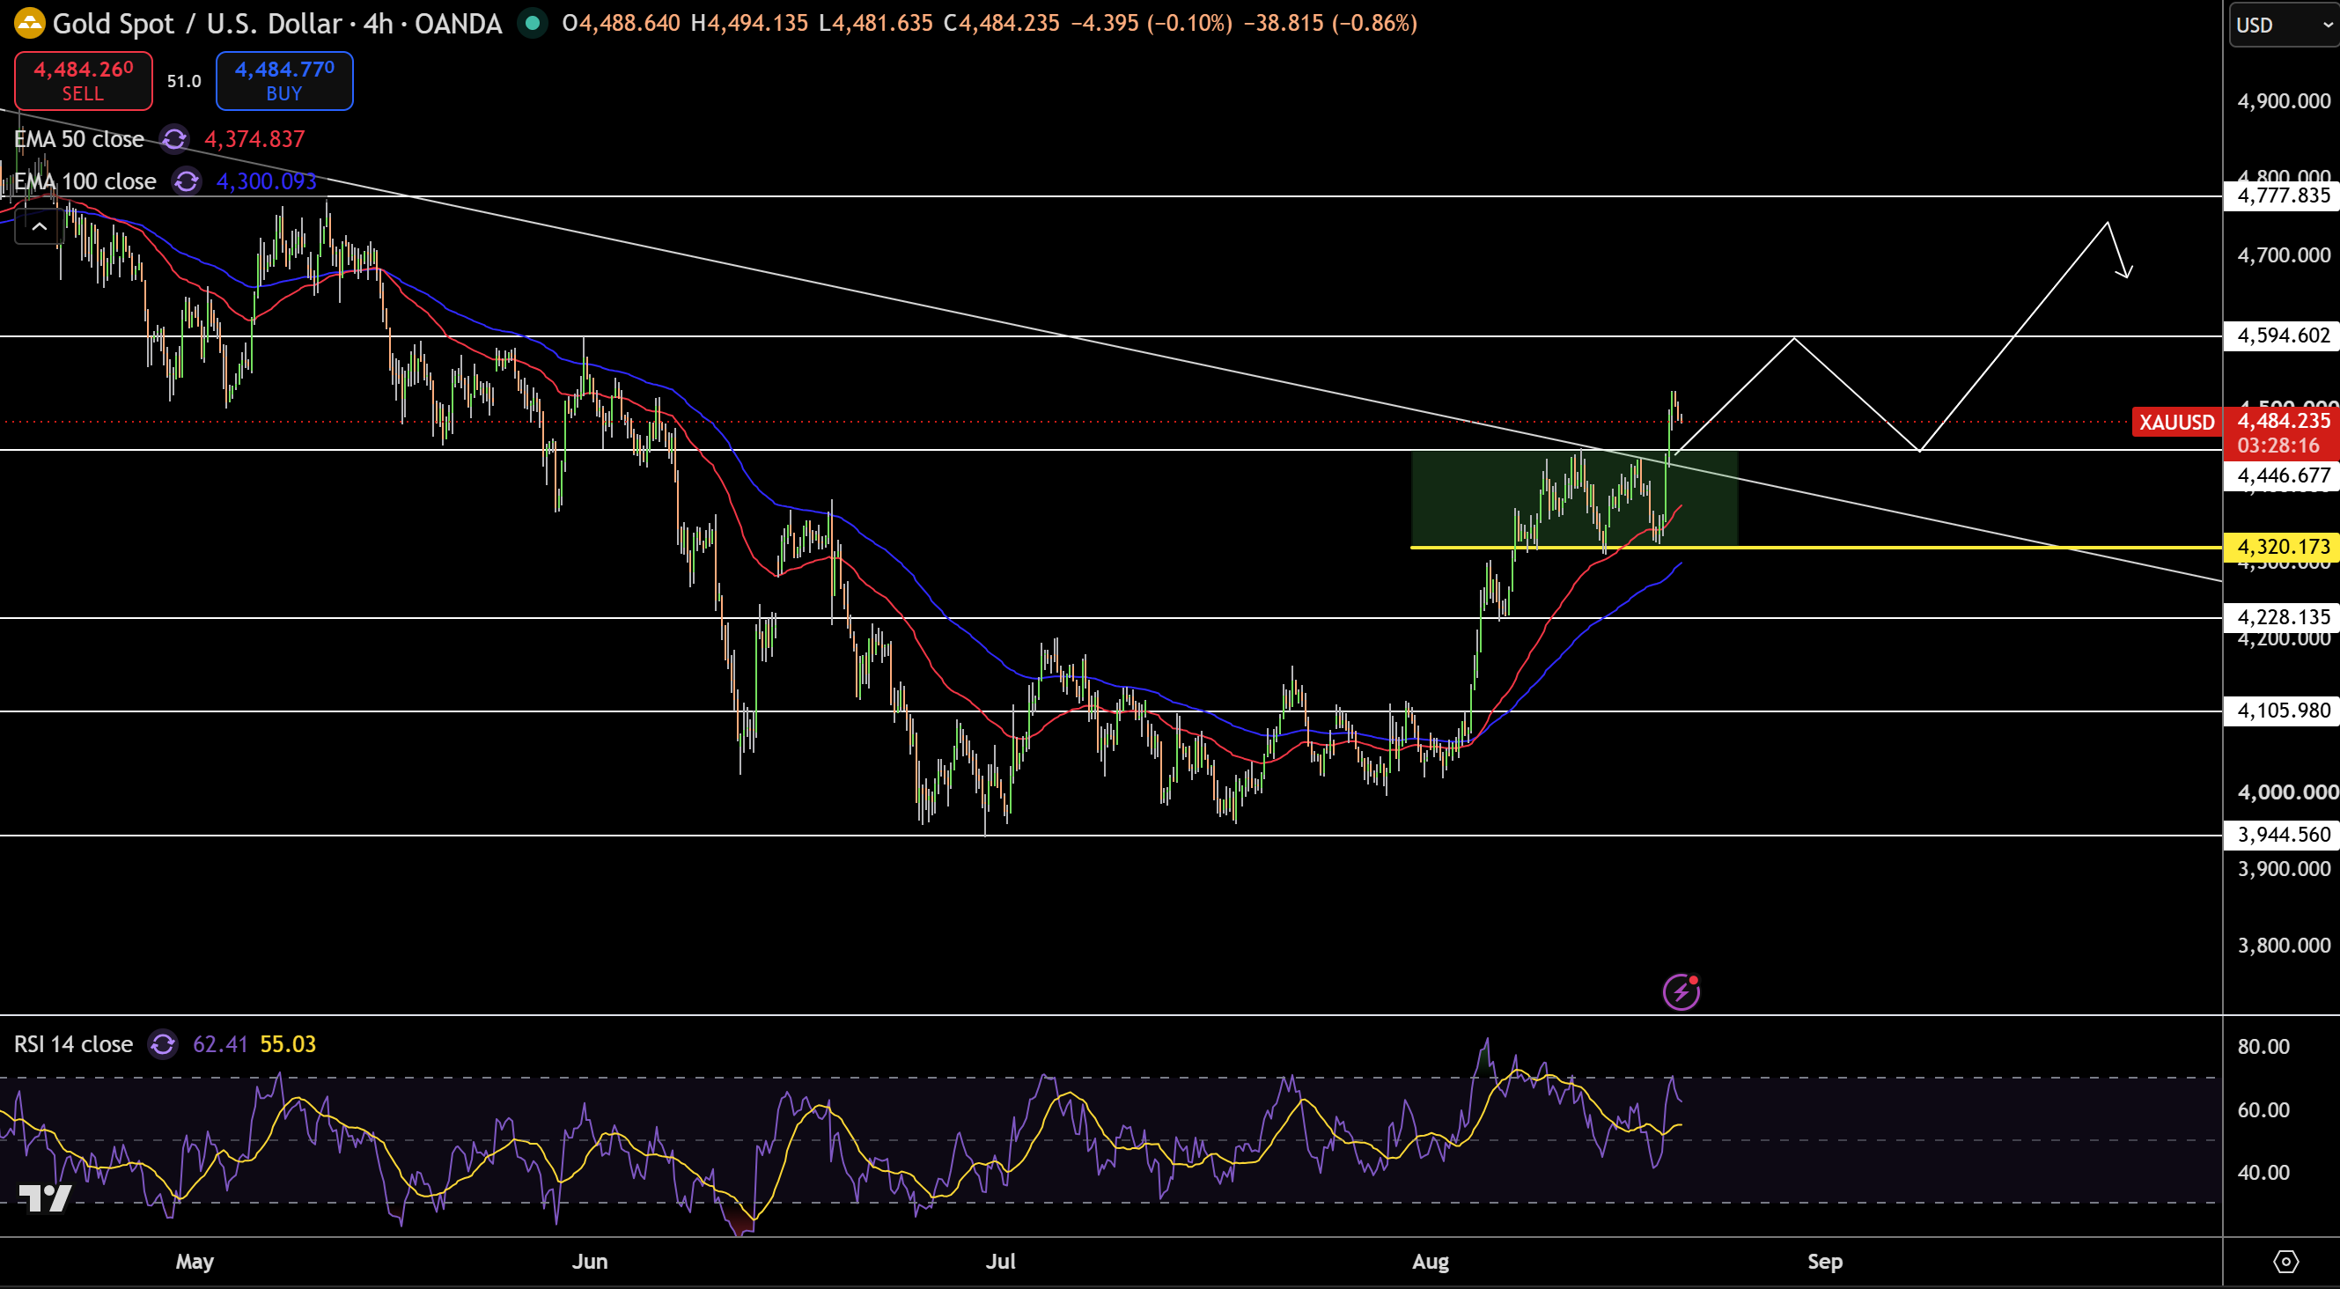Open the lightning event marker icon
The width and height of the screenshot is (2340, 1289).
tap(1681, 992)
